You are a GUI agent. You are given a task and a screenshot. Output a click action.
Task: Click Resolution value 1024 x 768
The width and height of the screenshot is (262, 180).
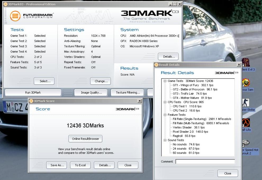tap(98, 36)
